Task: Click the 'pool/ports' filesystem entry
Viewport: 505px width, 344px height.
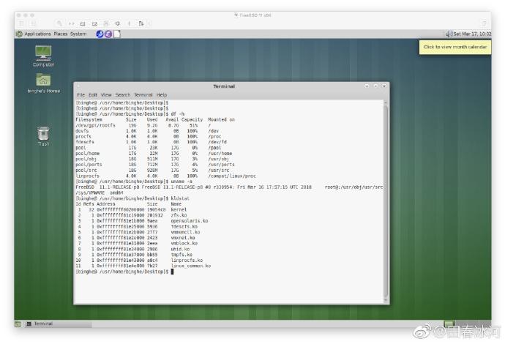Action: pos(89,165)
